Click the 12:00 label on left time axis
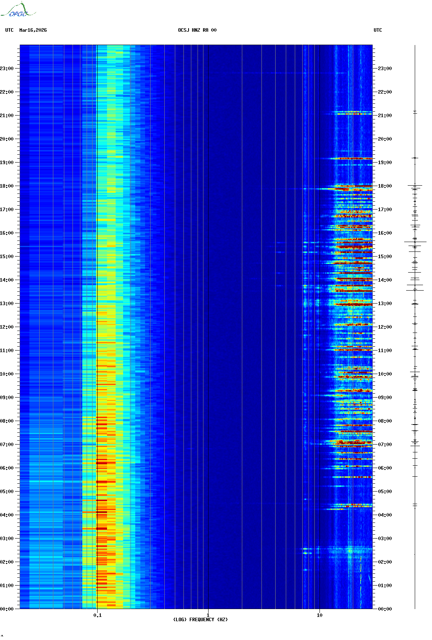Screen dimensions: 432x640 click(7, 327)
